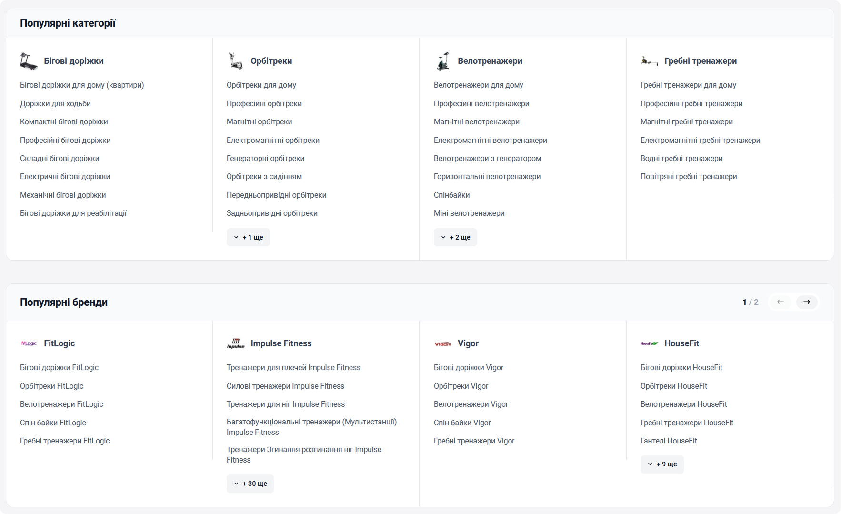Expand '+30 ще' under Impulse Fitness
This screenshot has width=841, height=514.
pyautogui.click(x=250, y=484)
